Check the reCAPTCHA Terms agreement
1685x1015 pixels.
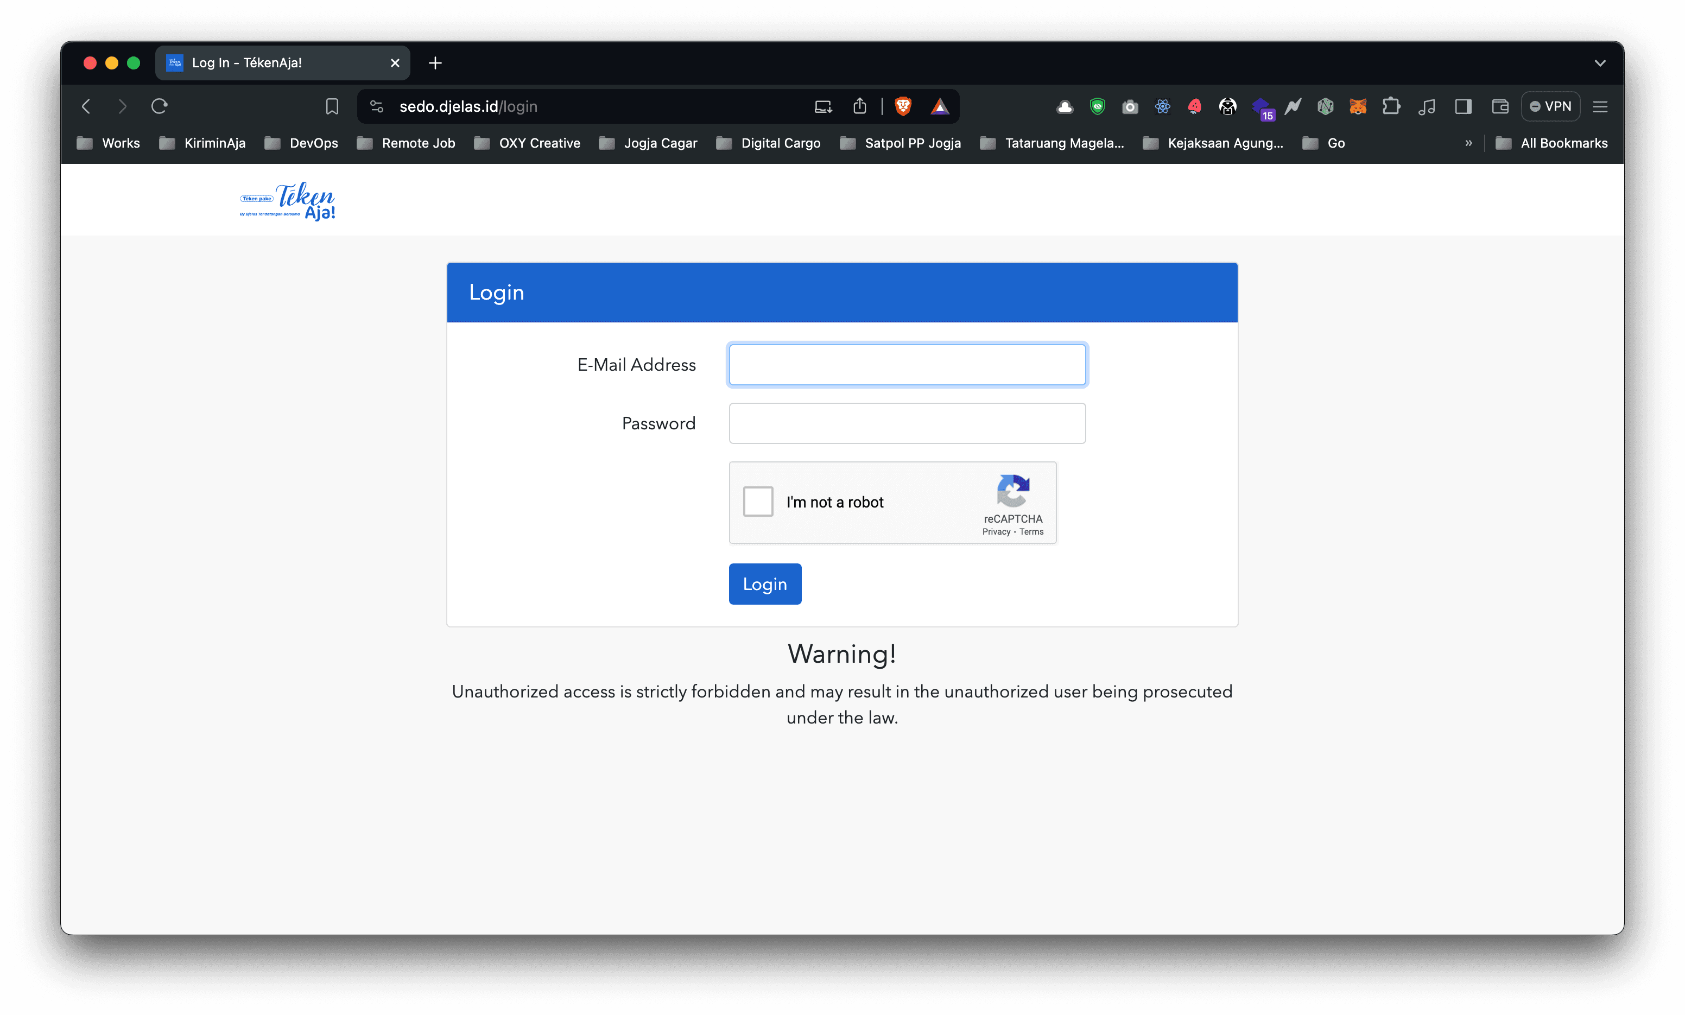point(1032,531)
